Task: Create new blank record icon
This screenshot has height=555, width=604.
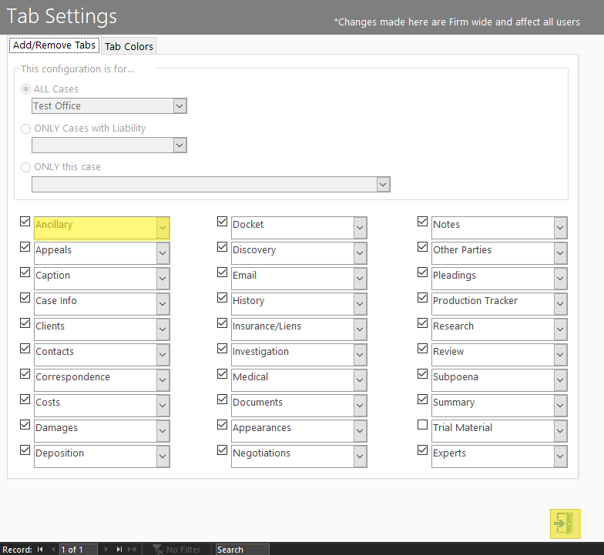Action: (x=133, y=550)
